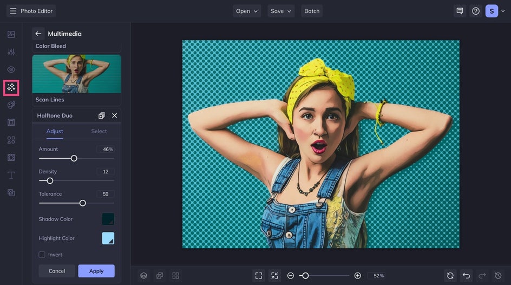Click the Apply button
Image resolution: width=511 pixels, height=285 pixels.
pos(96,271)
